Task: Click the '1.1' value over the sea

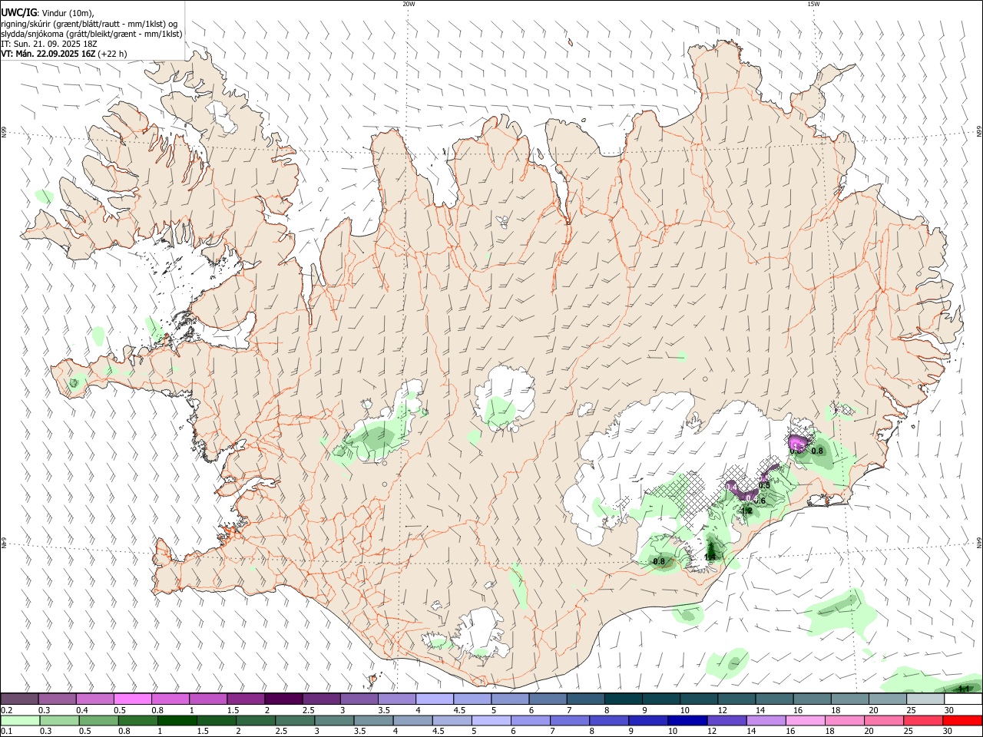Action: [965, 689]
